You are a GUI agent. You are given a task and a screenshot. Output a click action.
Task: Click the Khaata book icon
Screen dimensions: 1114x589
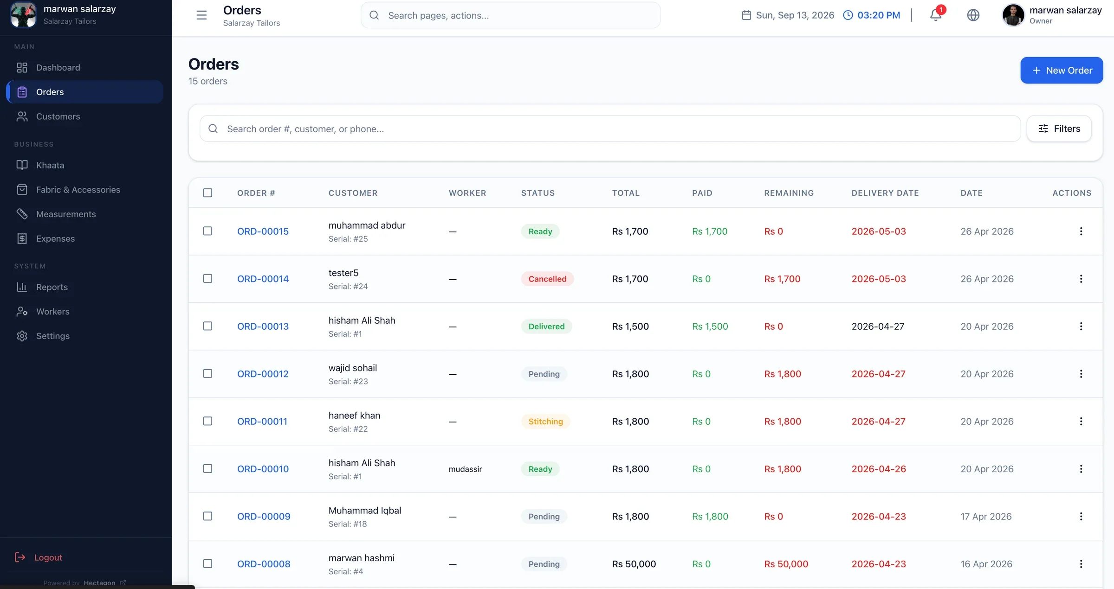[x=22, y=165]
